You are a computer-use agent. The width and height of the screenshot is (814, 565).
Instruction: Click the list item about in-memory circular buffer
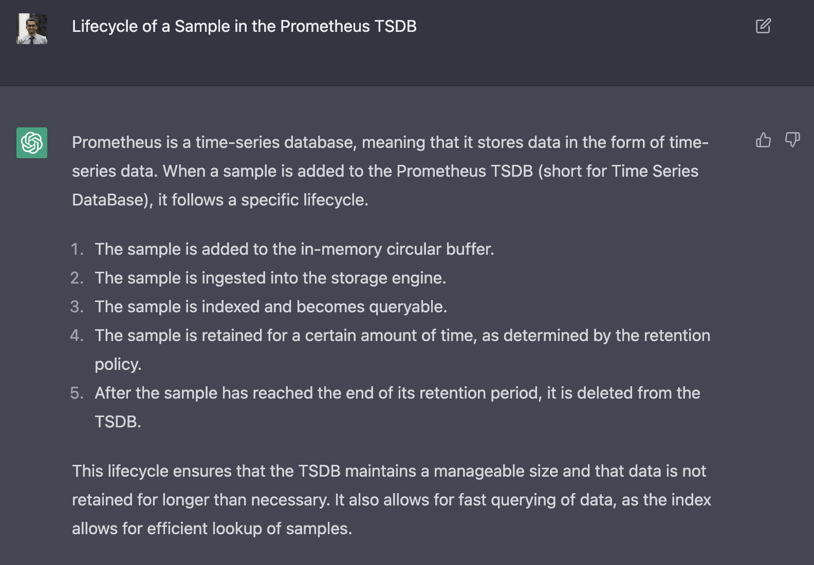tap(294, 249)
